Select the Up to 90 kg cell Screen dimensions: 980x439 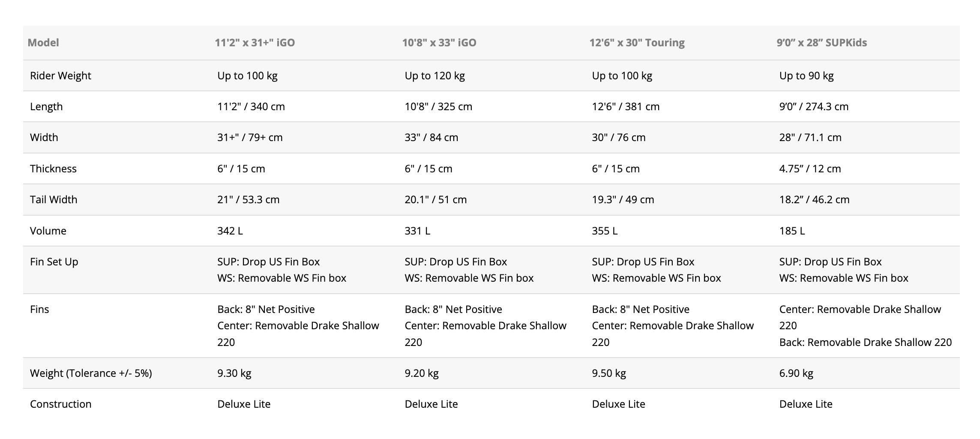click(806, 75)
